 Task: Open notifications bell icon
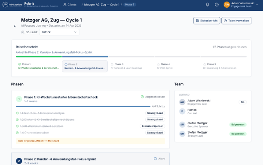[208, 5]
